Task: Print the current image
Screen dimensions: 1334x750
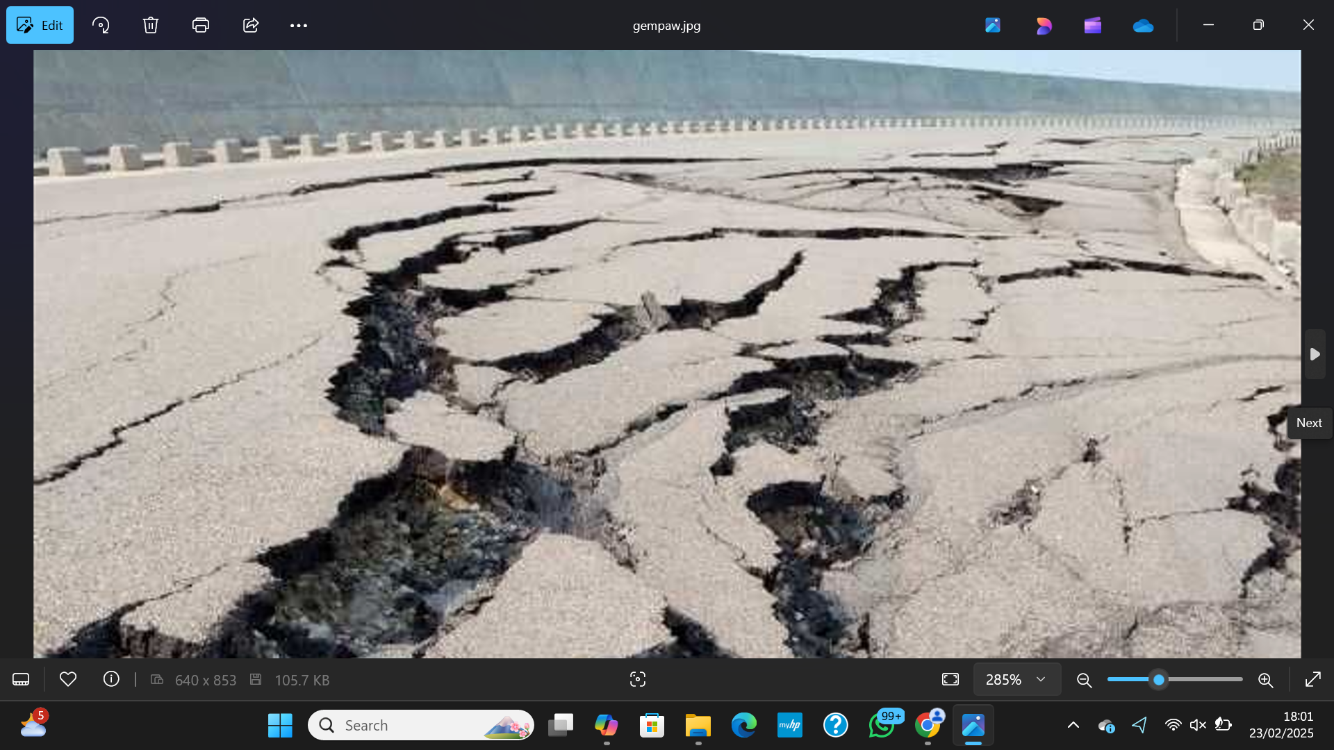Action: (x=201, y=25)
